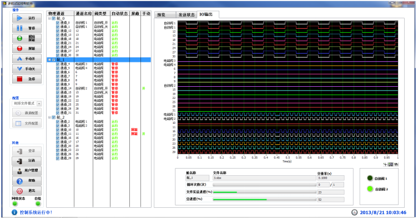The width and height of the screenshot is (418, 220).
Task: Click the red 屏蔽 text in 通道_10 row
Action: (x=134, y=130)
